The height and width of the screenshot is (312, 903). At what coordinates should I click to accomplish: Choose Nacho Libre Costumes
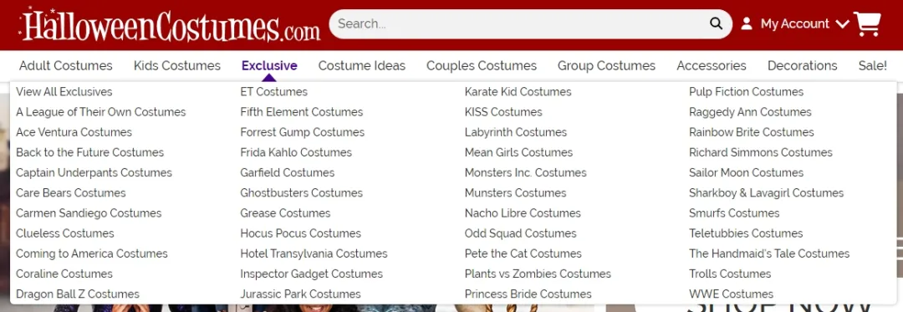click(523, 213)
